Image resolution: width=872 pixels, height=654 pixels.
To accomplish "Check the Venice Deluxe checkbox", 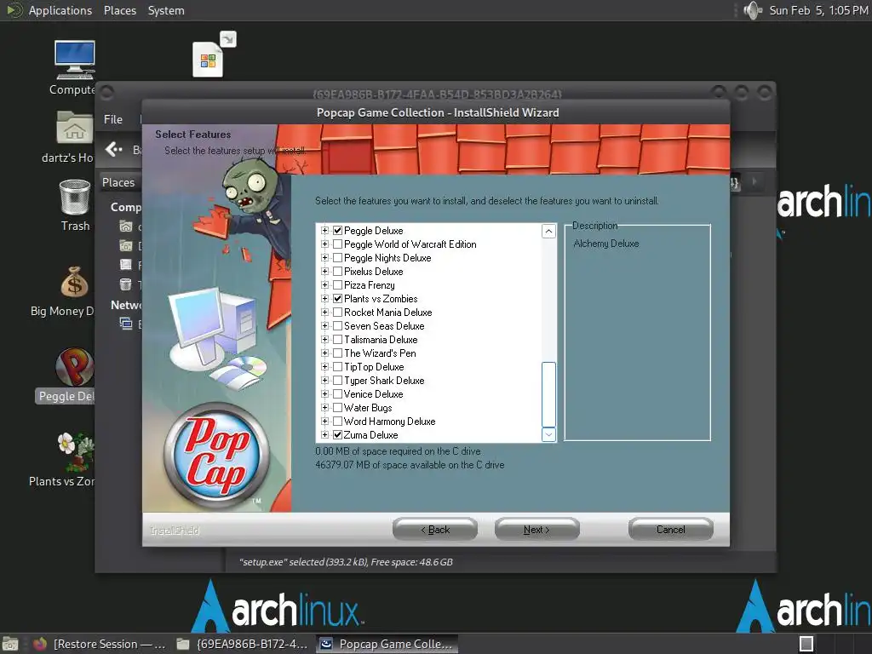I will click(337, 393).
